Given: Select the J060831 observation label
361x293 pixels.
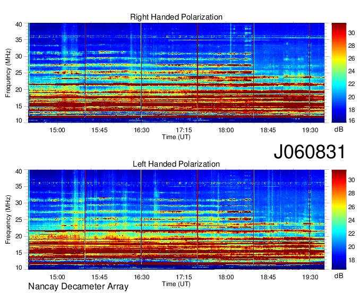Looking at the screenshot, I should (310, 151).
